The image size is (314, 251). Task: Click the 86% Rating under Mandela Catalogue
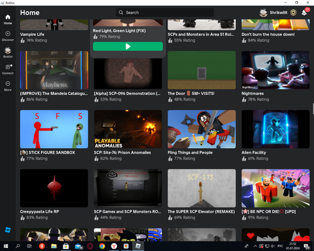[37, 100]
